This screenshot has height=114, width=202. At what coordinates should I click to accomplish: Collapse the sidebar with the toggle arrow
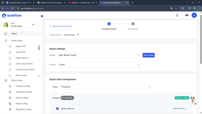42,16
